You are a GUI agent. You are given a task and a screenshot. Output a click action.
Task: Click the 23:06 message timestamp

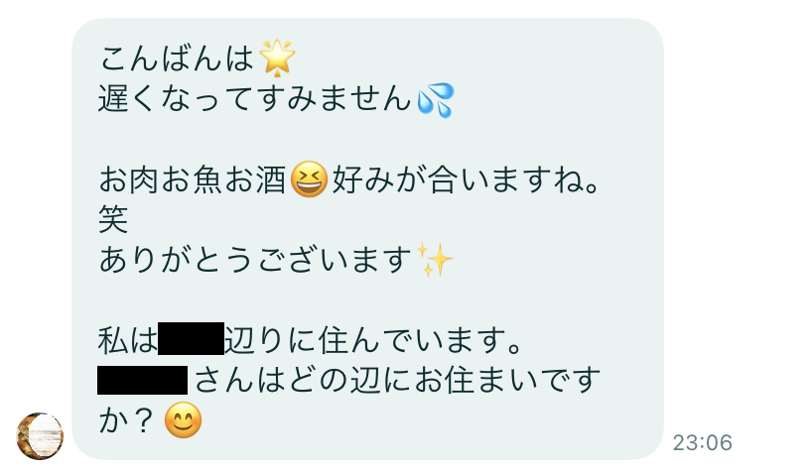click(703, 442)
